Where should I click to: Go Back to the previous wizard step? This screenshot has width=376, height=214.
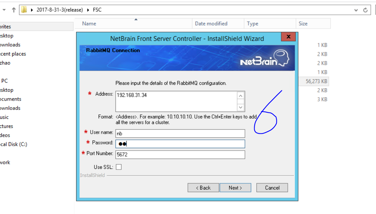coord(203,188)
